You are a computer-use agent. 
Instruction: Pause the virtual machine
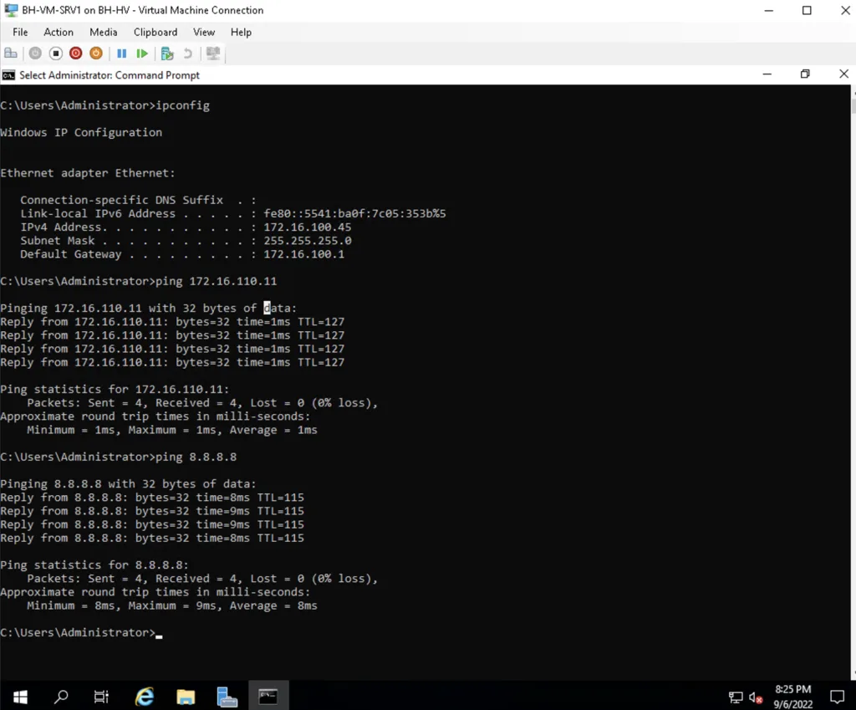[x=122, y=53]
